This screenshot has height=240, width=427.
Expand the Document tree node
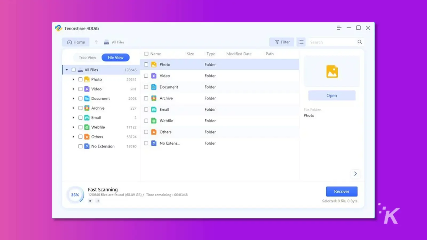pos(73,99)
